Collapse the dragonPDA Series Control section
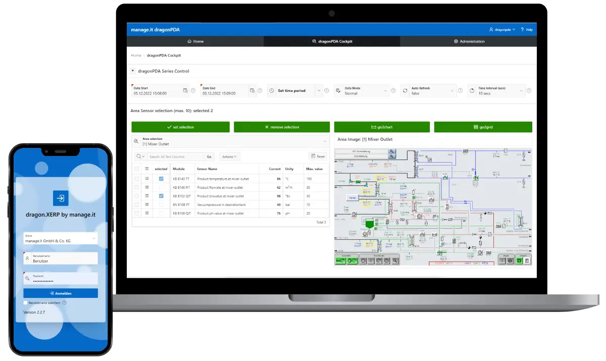The height and width of the screenshot is (361, 606). [x=132, y=71]
